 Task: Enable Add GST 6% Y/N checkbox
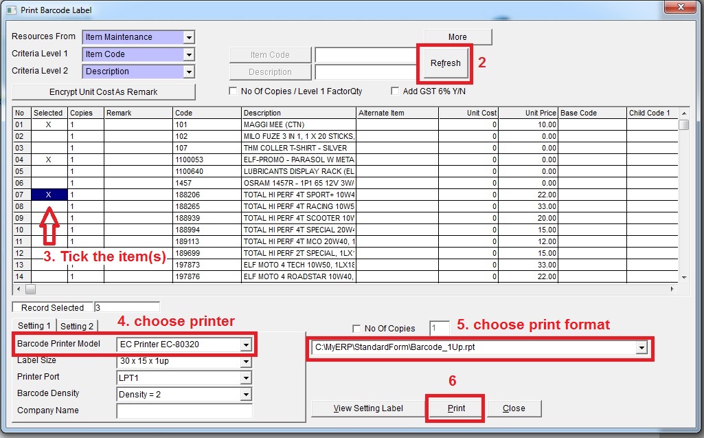[x=395, y=91]
